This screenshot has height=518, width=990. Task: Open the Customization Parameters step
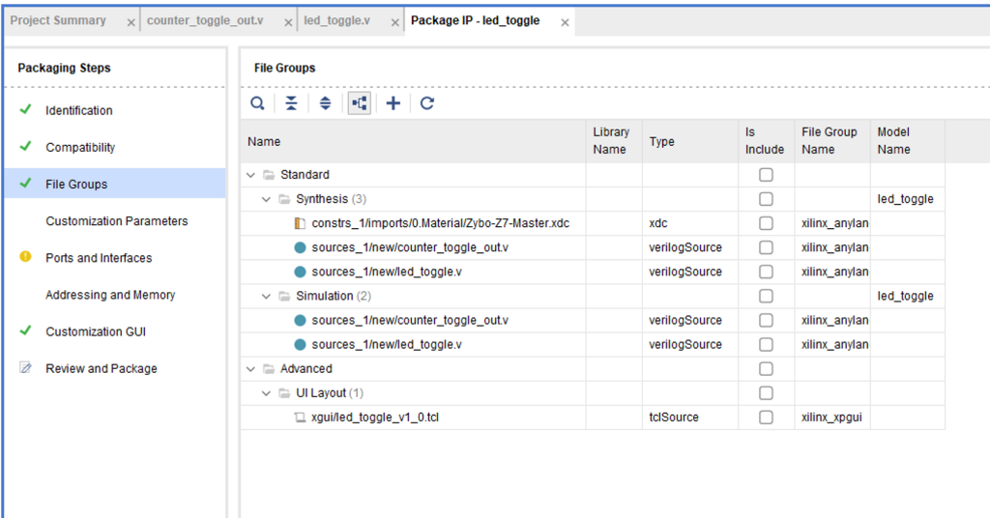pyautogui.click(x=116, y=221)
